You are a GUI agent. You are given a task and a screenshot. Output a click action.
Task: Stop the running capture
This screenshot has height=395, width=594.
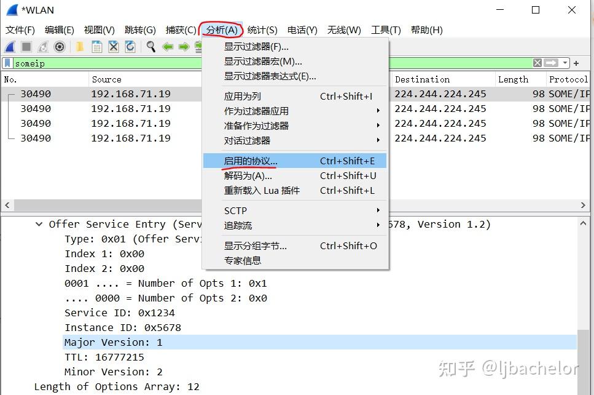pyautogui.click(x=25, y=47)
